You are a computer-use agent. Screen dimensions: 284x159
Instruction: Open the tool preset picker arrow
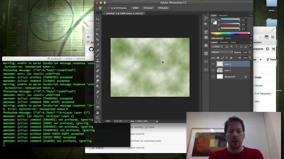click(x=104, y=8)
